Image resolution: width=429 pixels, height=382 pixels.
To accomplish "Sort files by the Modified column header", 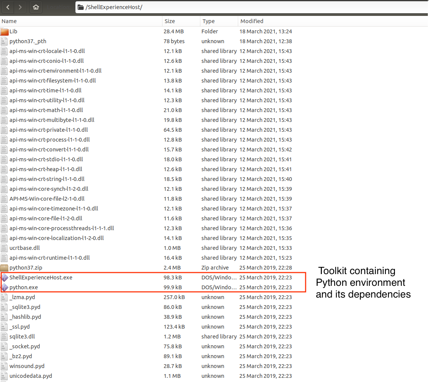I will coord(333,21).
